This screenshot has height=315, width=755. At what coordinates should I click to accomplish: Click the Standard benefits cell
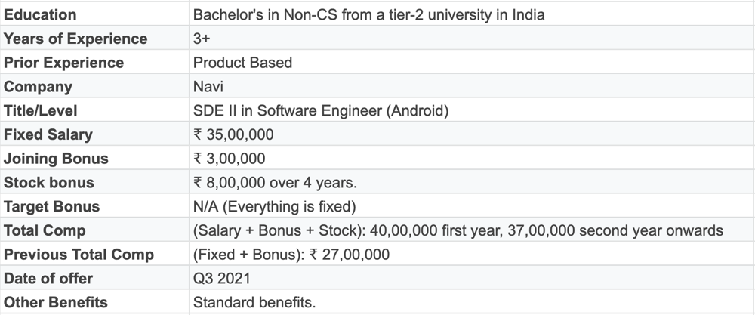(x=254, y=303)
